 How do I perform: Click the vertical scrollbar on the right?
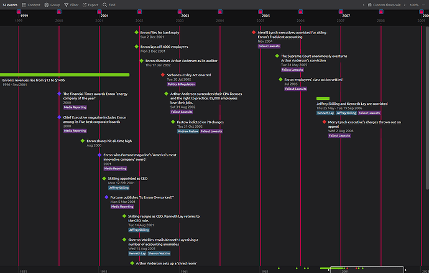[427, 108]
